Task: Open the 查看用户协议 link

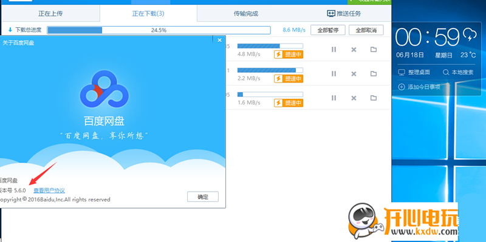Action: tap(49, 190)
